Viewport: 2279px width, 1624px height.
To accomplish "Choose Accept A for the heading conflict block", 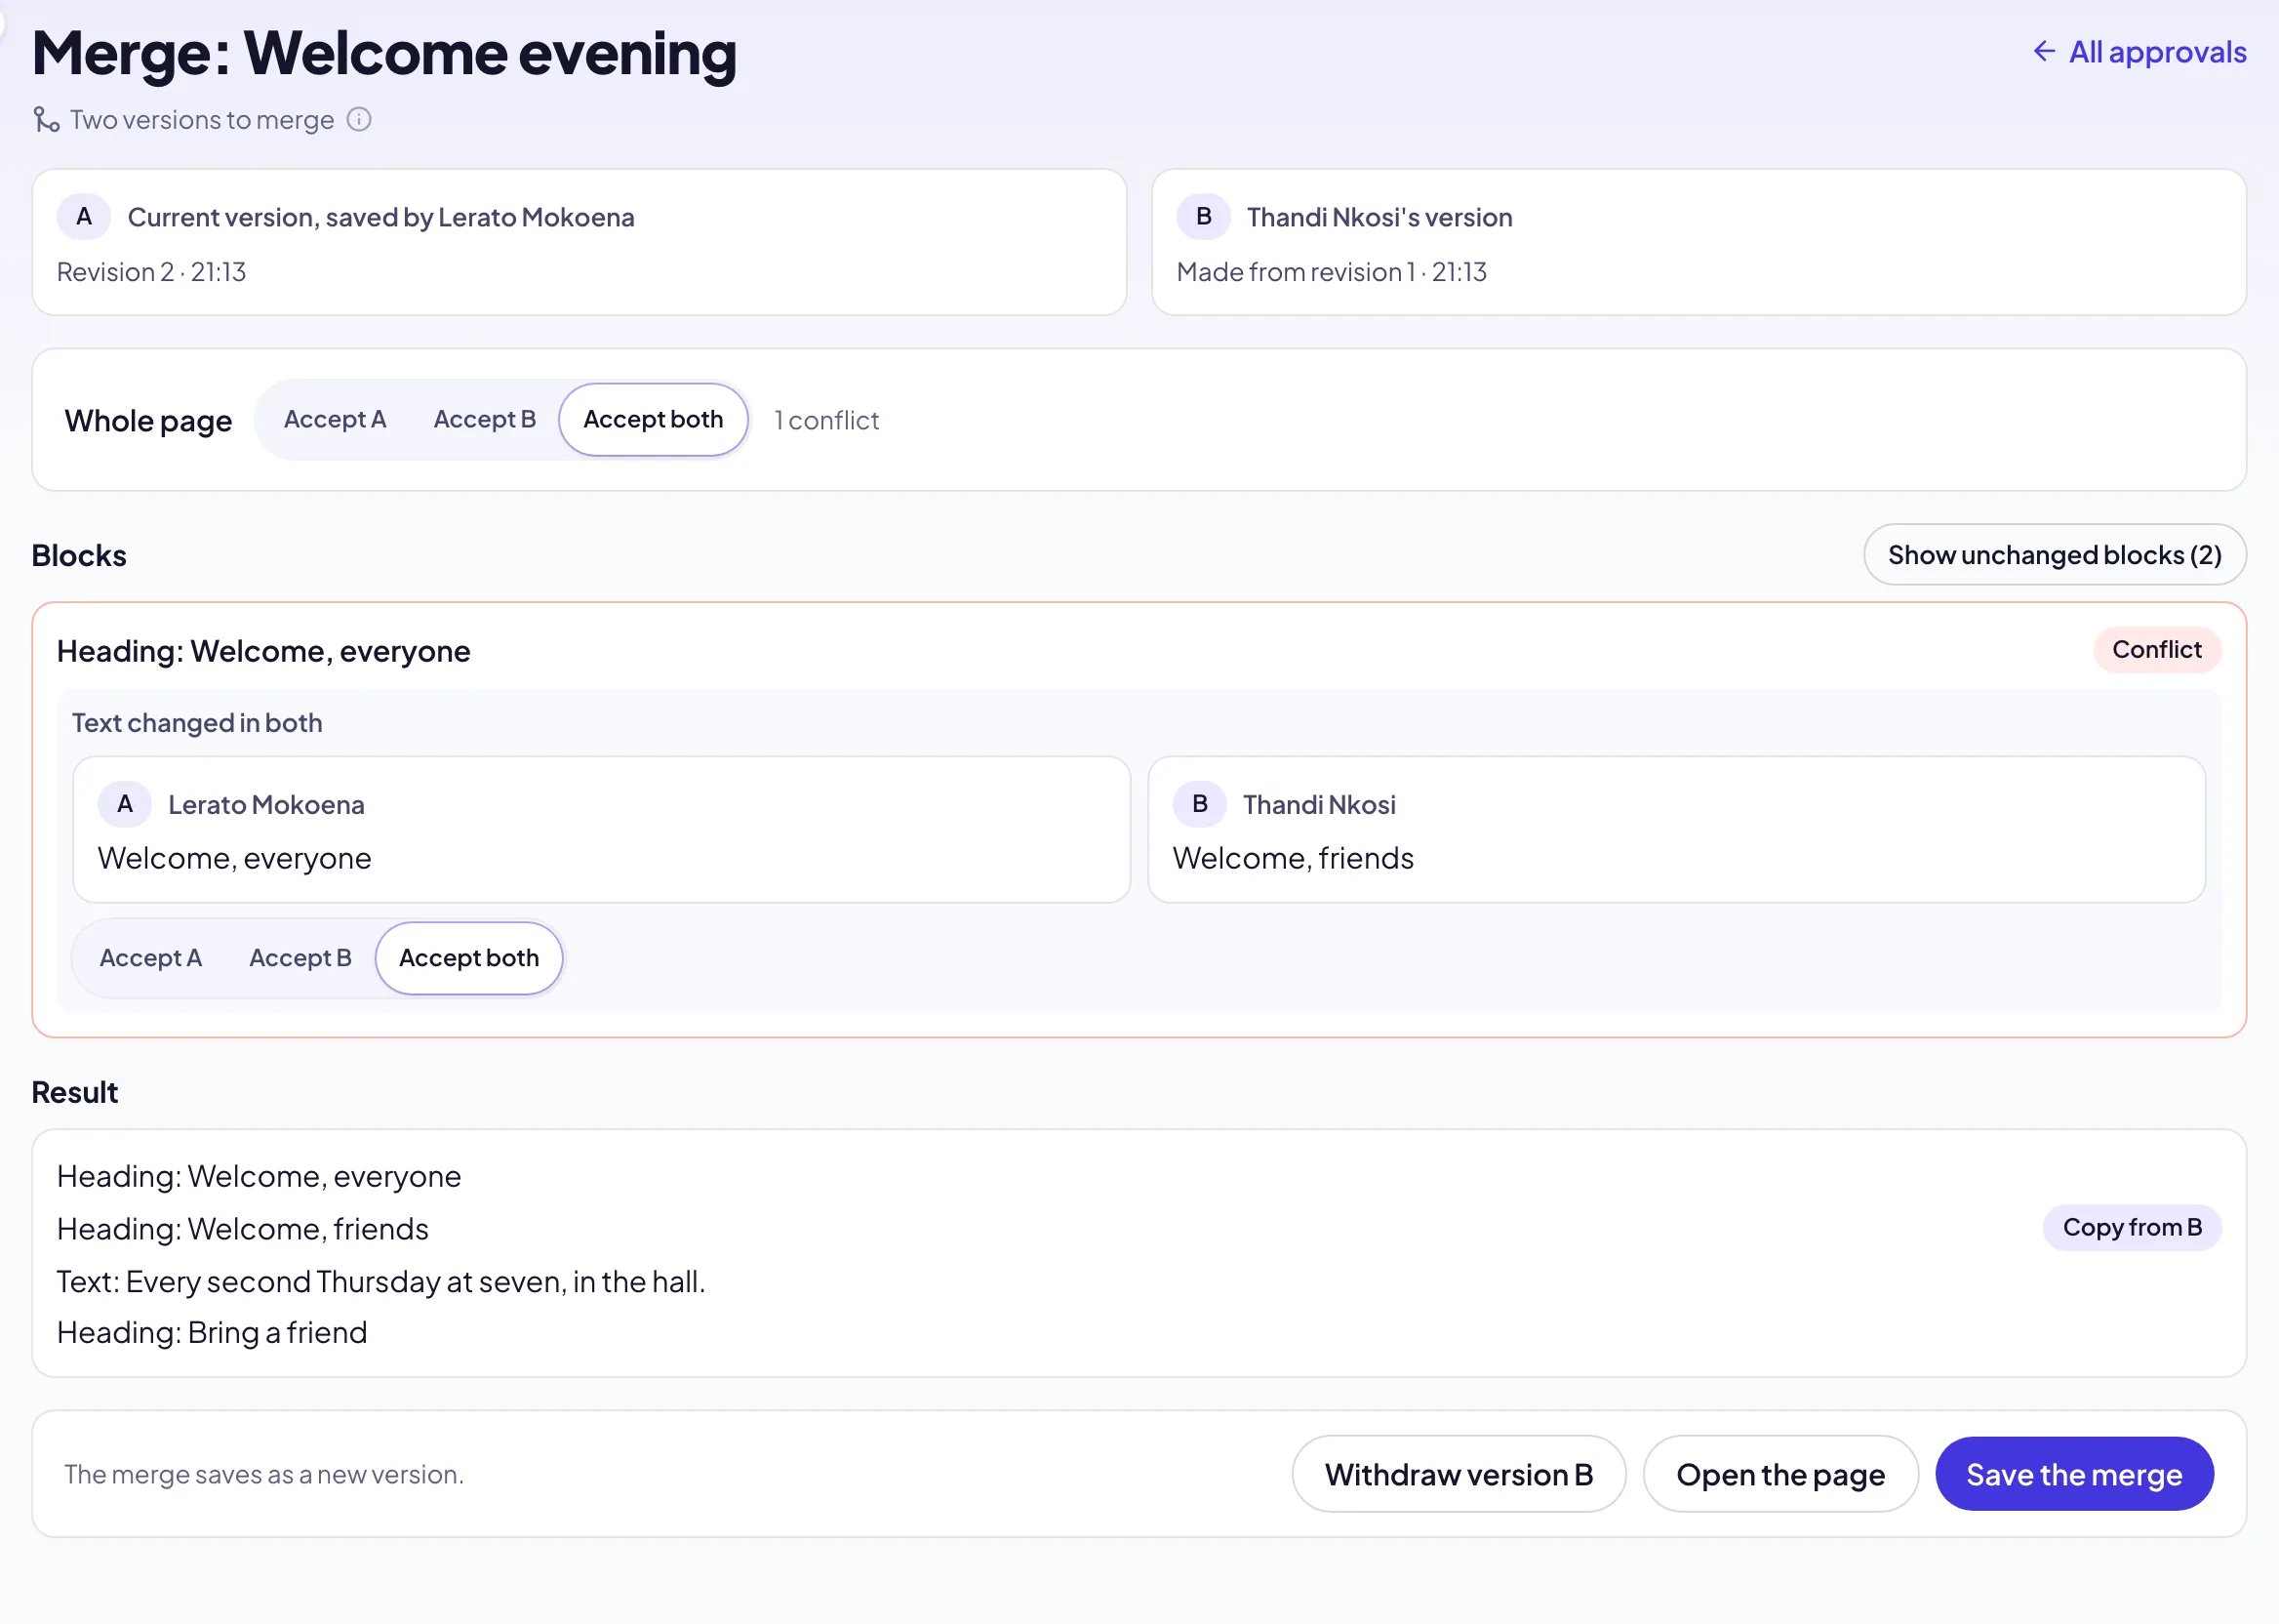I will (x=151, y=958).
